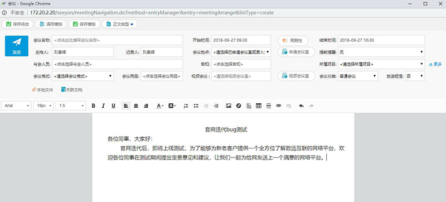Expand the 1.5 line spacing dropdown
This screenshot has height=202, width=446.
[71, 105]
